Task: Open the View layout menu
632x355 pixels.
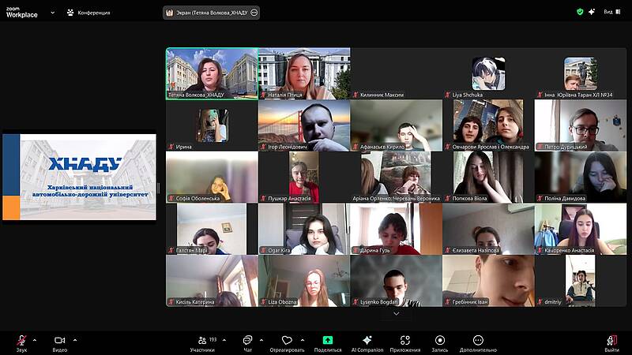Action: tap(611, 12)
